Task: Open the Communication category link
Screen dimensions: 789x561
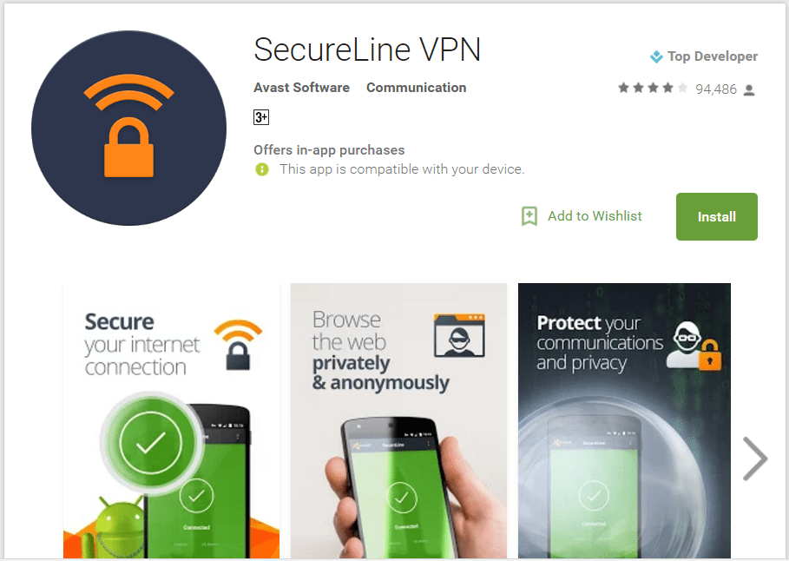Action: pos(416,88)
